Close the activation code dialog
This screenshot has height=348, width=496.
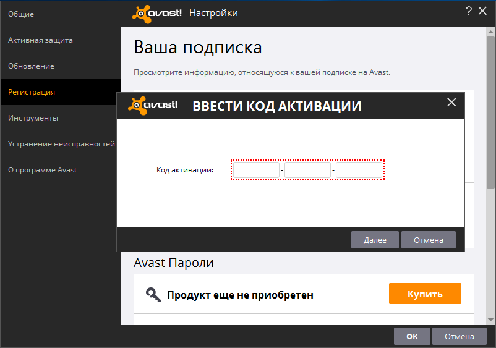451,102
